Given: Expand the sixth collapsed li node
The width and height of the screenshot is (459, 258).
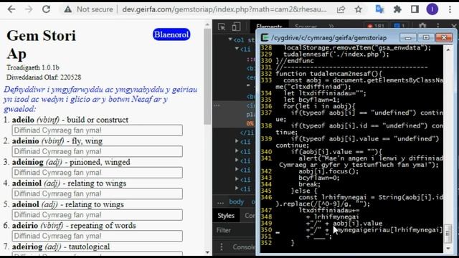Looking at the screenshot, I should 237,188.
